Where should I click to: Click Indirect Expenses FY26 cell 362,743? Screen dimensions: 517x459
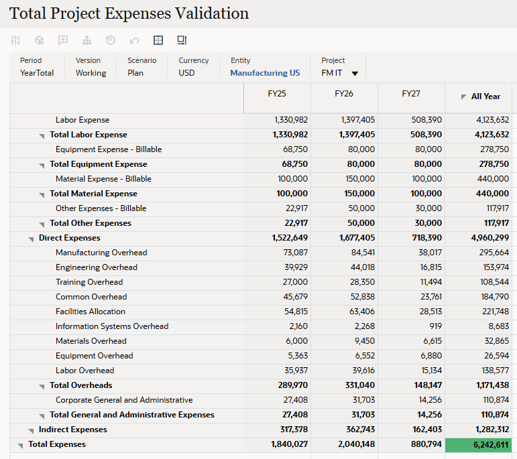pos(344,430)
